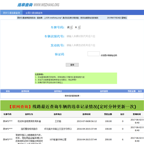
Task: Click the scrolling announcement containing 029.weizhang.org
Action: (x=58, y=18)
